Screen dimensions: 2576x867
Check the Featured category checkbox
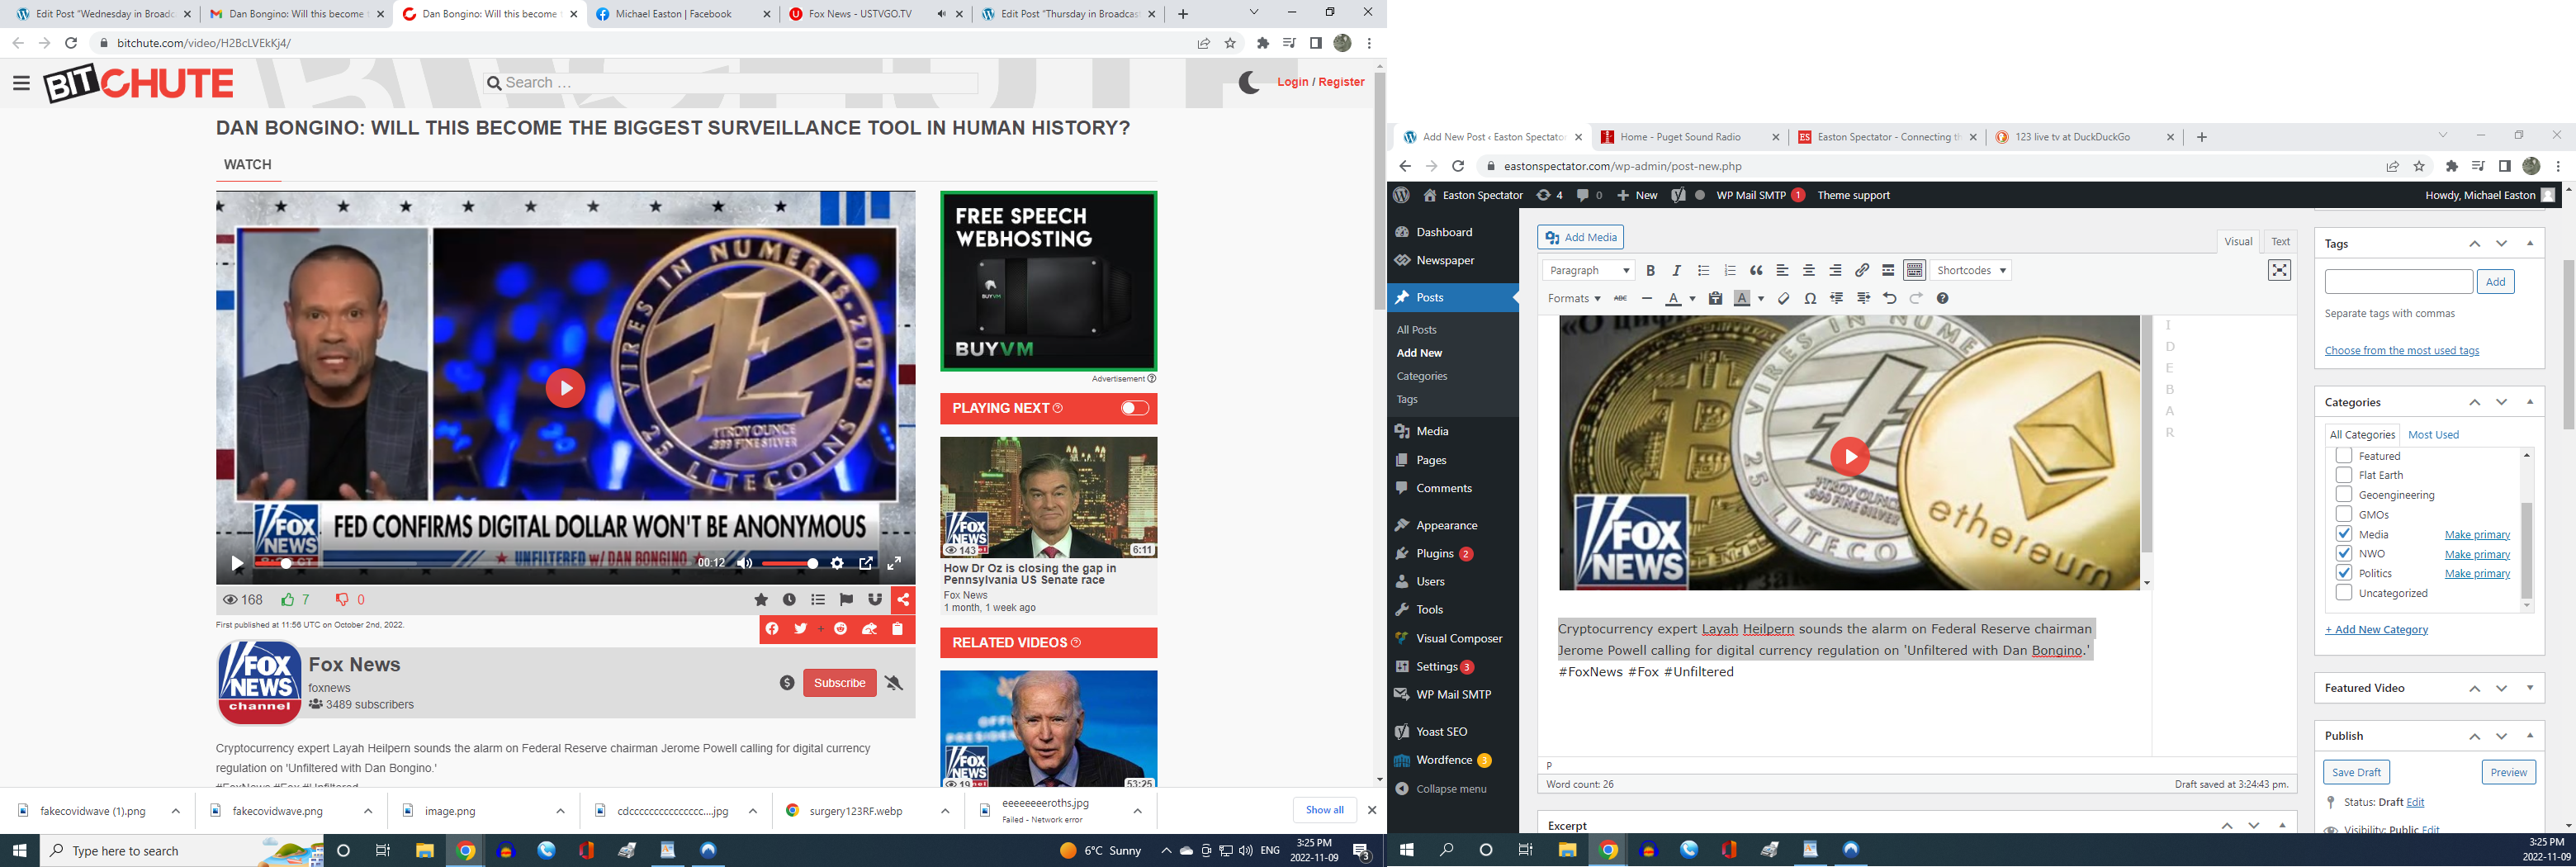pos(2343,456)
